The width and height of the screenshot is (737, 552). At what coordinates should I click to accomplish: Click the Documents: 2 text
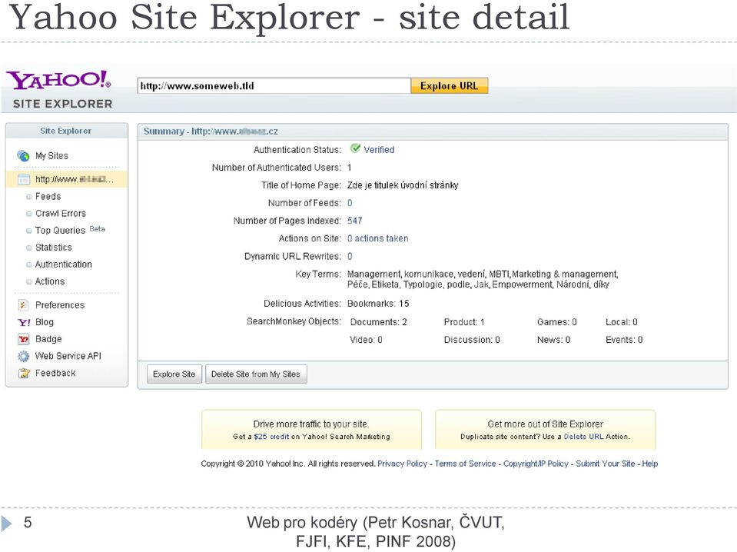(379, 322)
